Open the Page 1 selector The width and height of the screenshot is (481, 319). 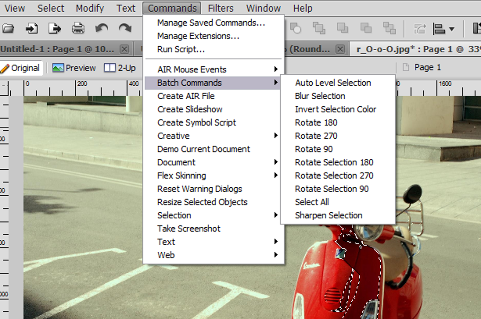(422, 67)
